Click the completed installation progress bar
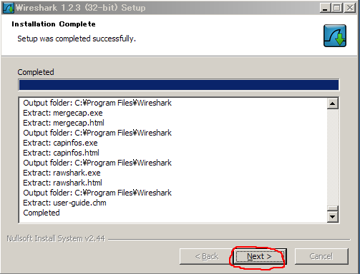This screenshot has height=274, width=360. coord(179,85)
